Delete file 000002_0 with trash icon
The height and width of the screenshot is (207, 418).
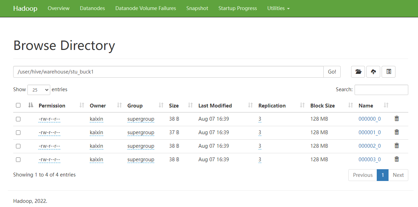(397, 146)
